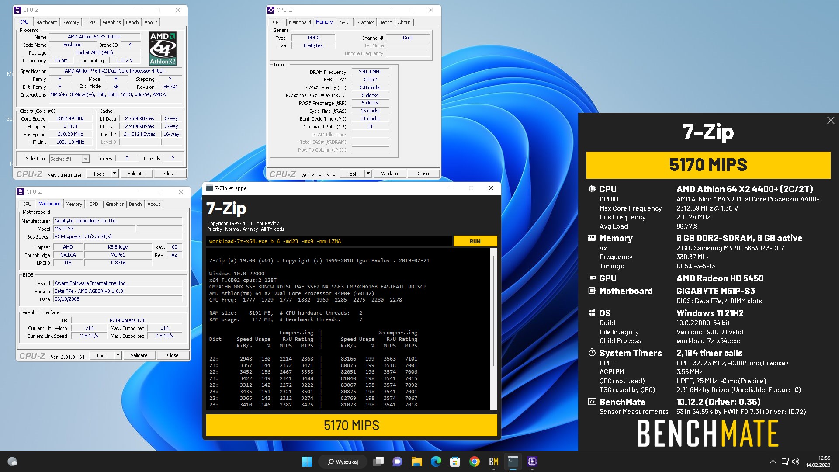Click the AMD Athlon 64 X2 logo
Image resolution: width=839 pixels, height=472 pixels.
tap(163, 49)
